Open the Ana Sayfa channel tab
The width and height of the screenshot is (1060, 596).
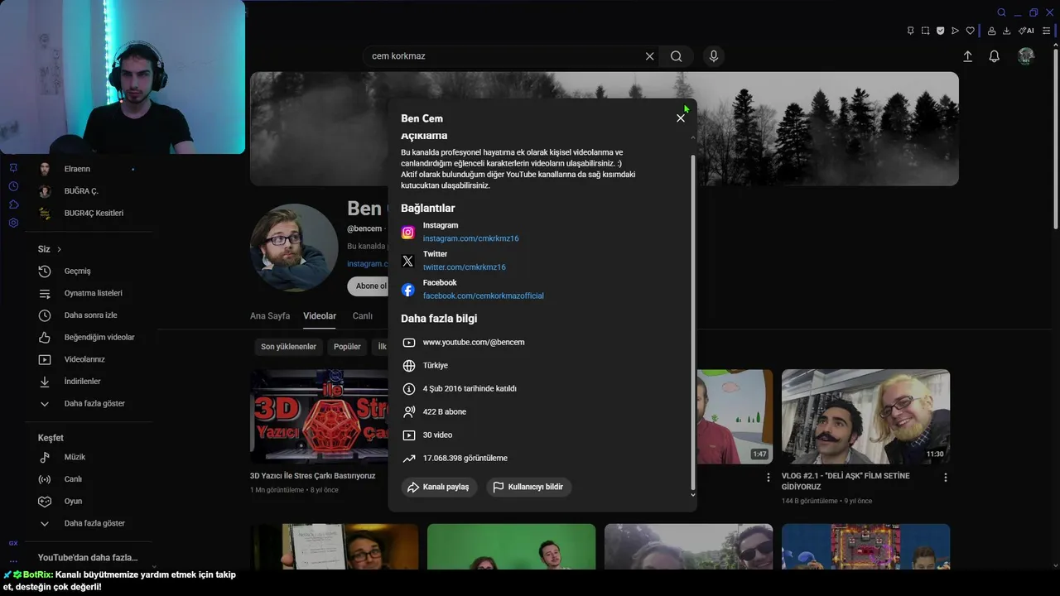tap(270, 316)
